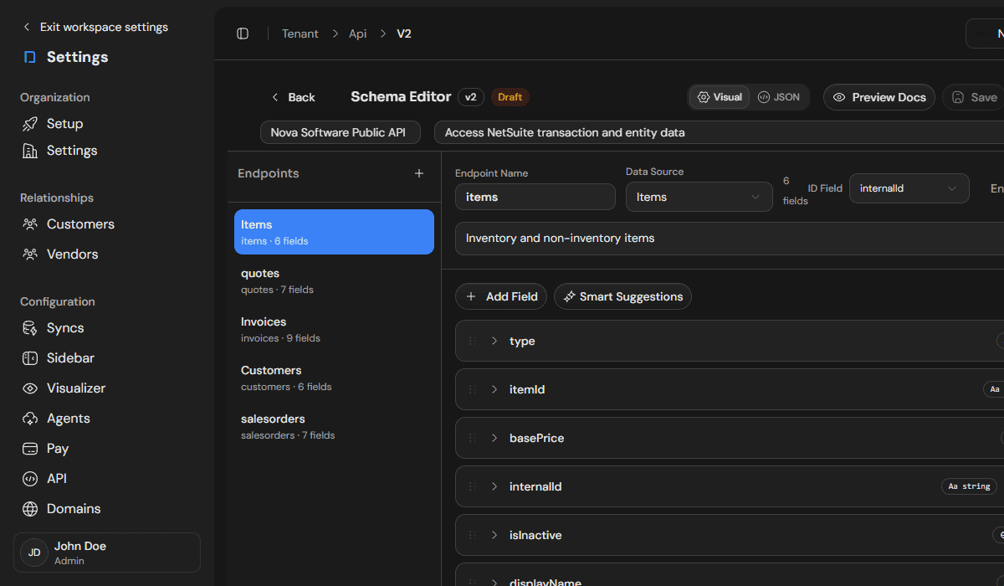Click the '6 fields' count text
The width and height of the screenshot is (1004, 586).
pyautogui.click(x=796, y=190)
